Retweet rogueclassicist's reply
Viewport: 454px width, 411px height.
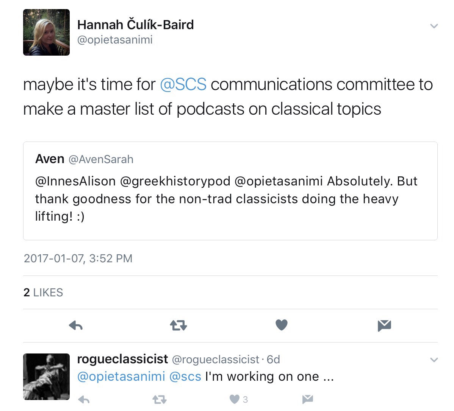point(159,399)
